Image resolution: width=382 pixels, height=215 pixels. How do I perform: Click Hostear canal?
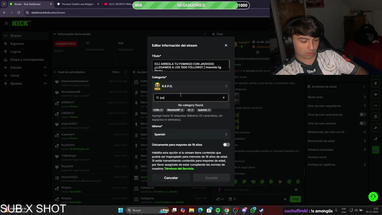317,157
